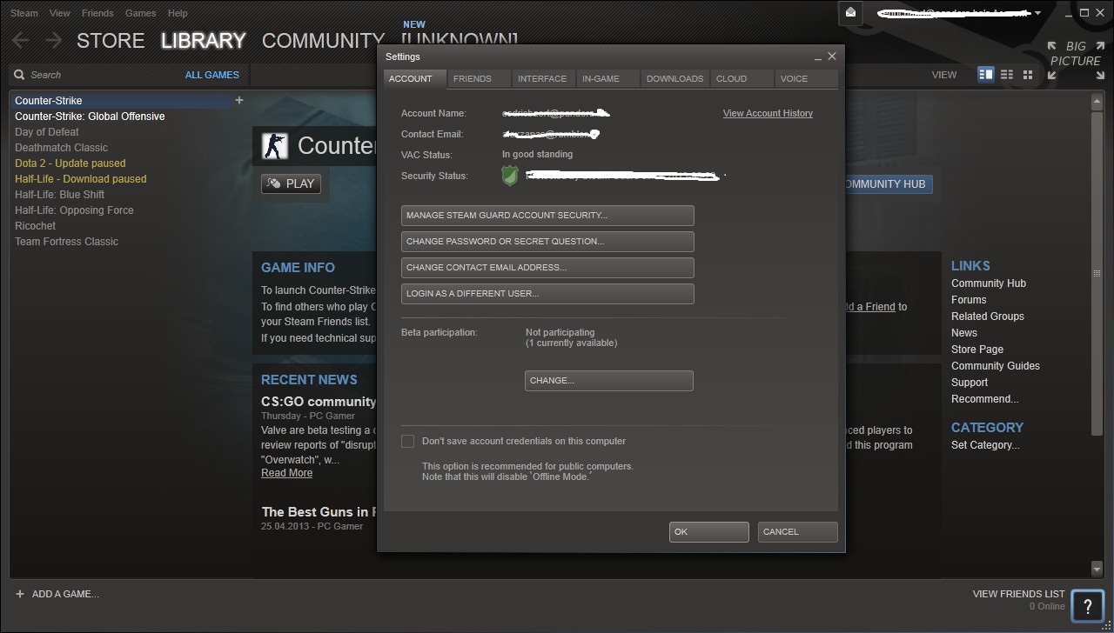Viewport: 1114px width, 633px height.
Task: Open the Downloads settings tab
Action: [674, 78]
